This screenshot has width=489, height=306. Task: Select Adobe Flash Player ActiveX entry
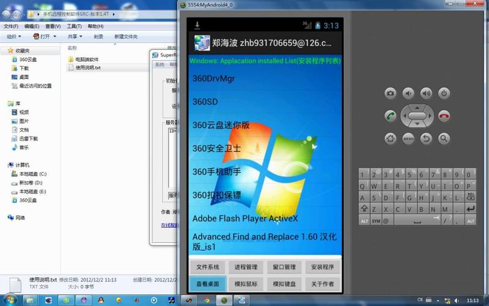pos(265,218)
